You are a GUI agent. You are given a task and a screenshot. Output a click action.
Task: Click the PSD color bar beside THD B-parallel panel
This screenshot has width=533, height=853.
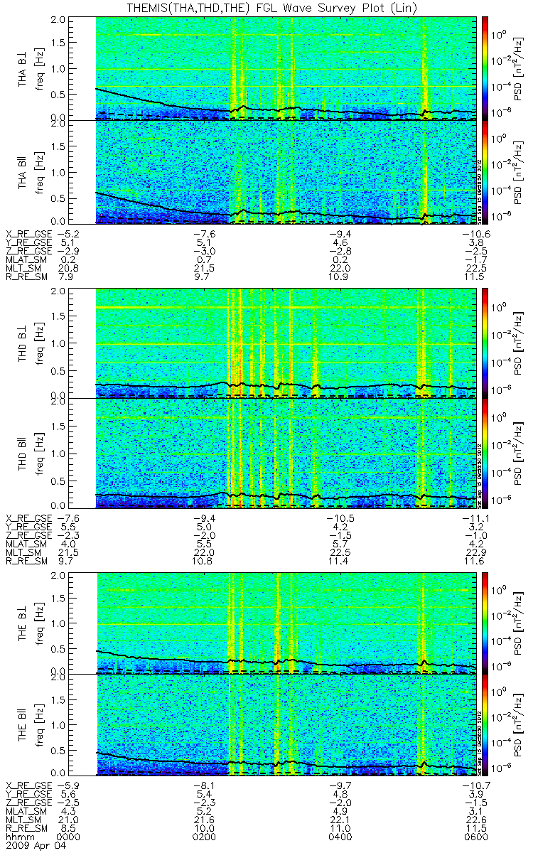click(485, 453)
